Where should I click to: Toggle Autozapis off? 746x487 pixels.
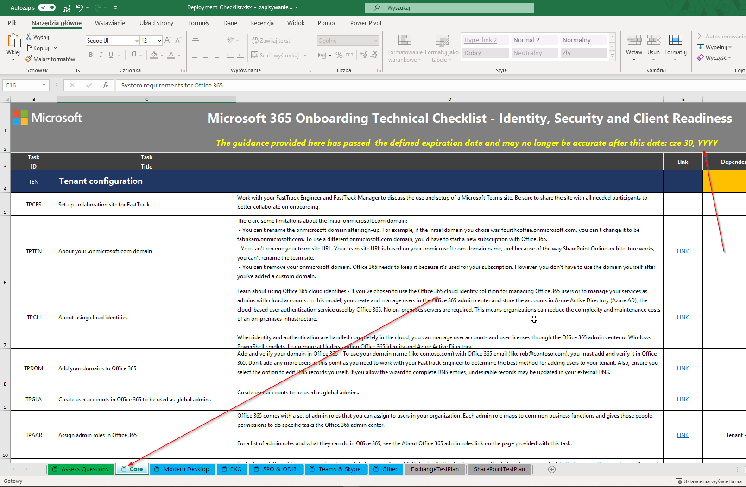(46, 7)
